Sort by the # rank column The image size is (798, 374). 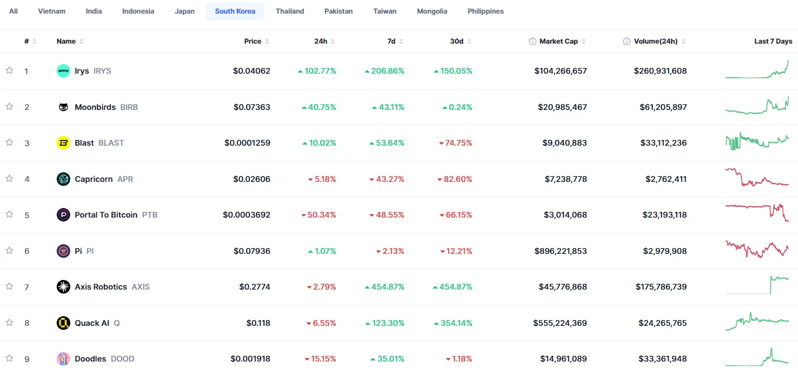(x=31, y=41)
